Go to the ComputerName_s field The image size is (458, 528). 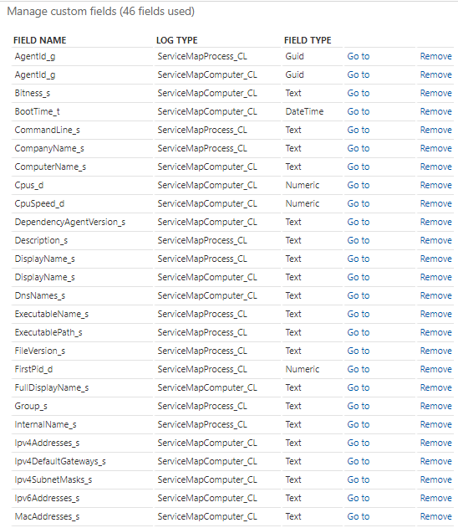359,167
